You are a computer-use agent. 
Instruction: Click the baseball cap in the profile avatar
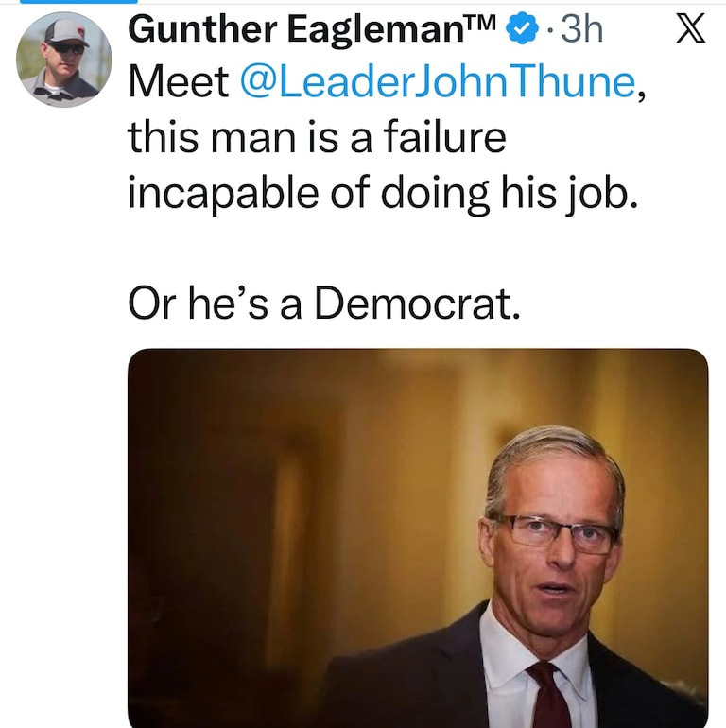coord(66,32)
